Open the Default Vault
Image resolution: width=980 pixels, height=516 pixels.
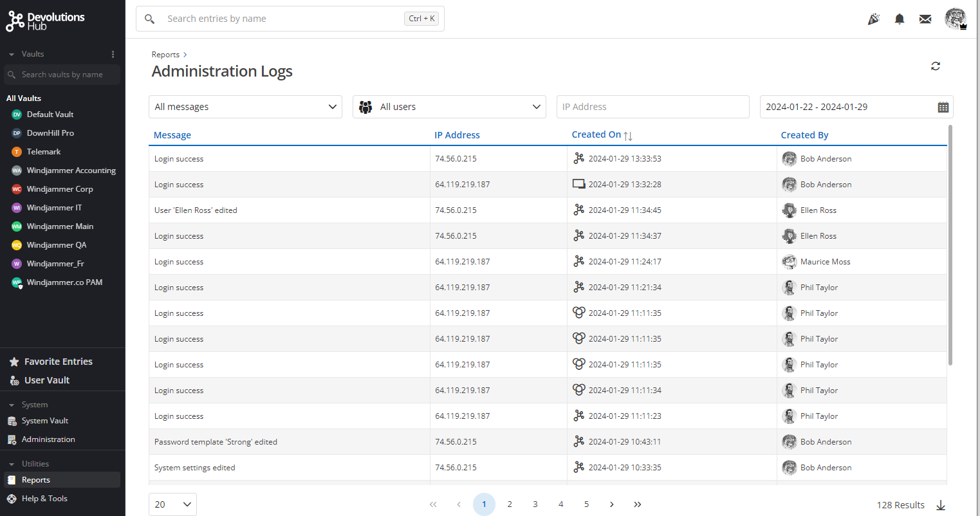[x=50, y=115]
